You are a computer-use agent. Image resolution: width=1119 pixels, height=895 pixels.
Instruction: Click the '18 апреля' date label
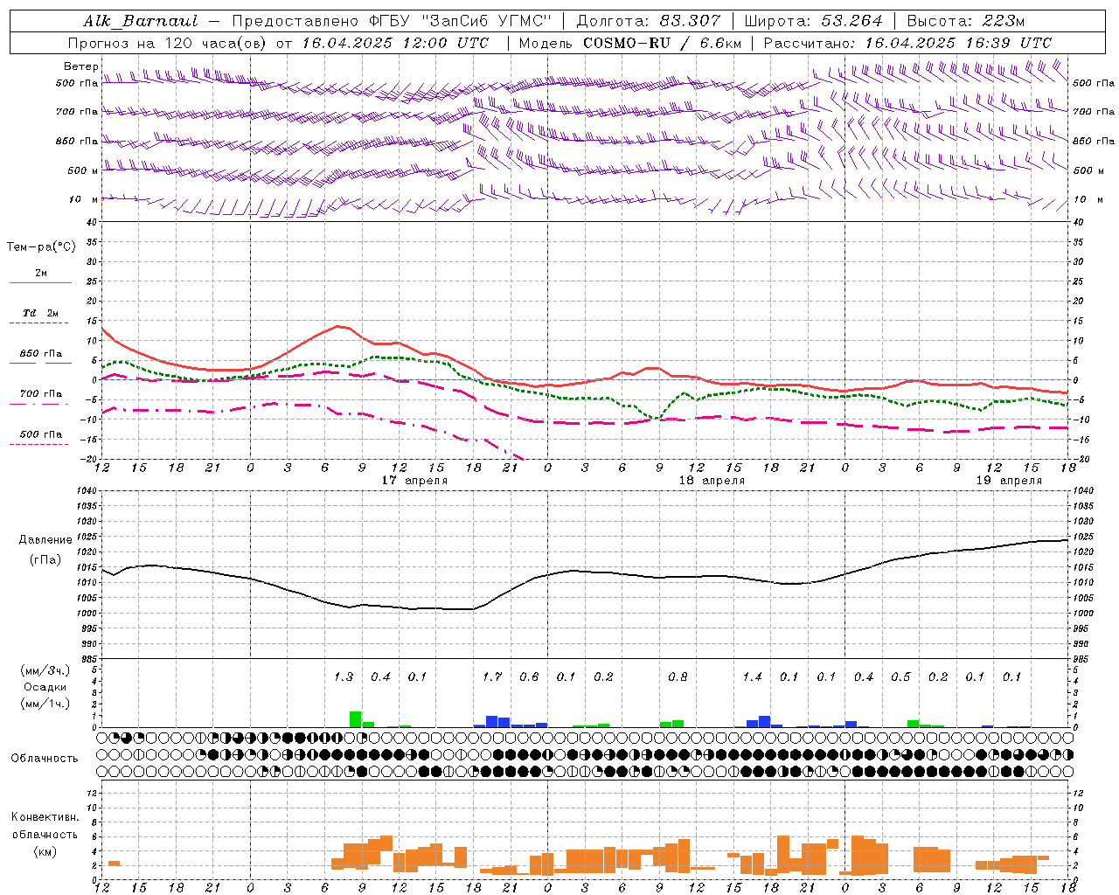[712, 481]
